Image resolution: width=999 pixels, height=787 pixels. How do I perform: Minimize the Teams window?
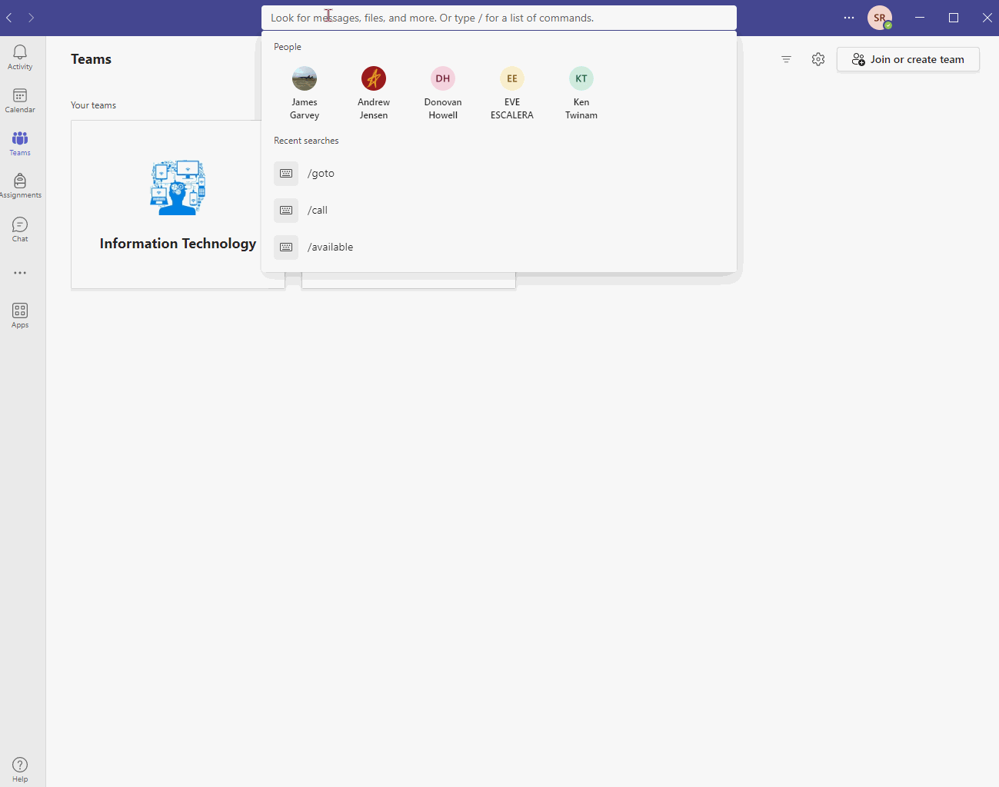tap(919, 18)
